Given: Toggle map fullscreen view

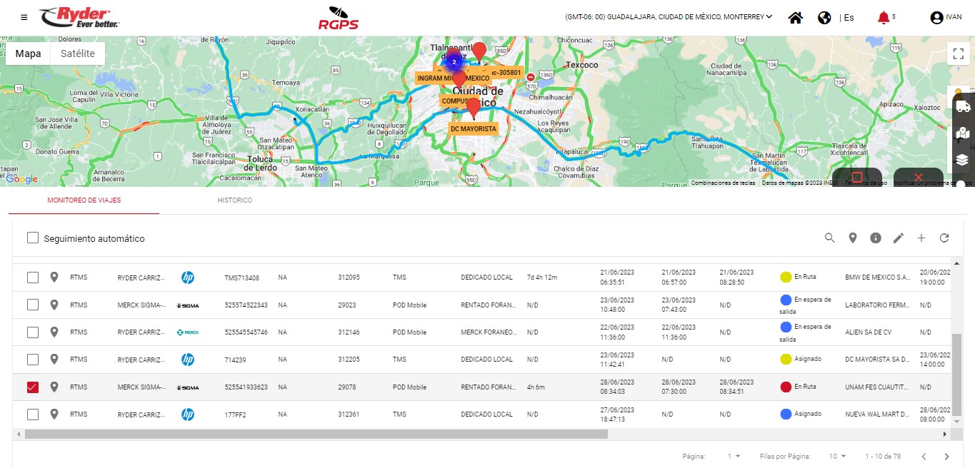Looking at the screenshot, I should coord(958,54).
